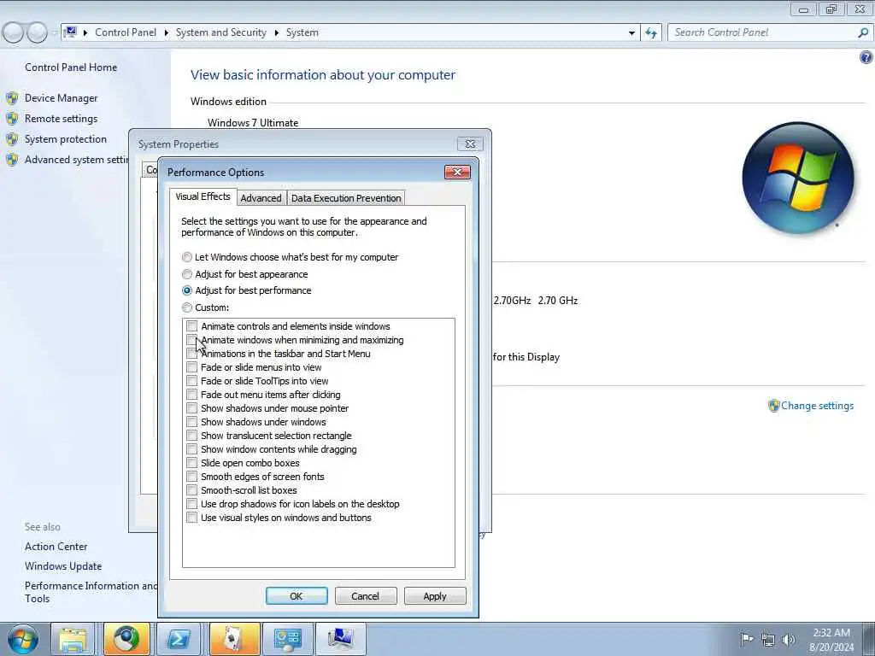Select the Custom radio option
875x656 pixels.
click(187, 307)
